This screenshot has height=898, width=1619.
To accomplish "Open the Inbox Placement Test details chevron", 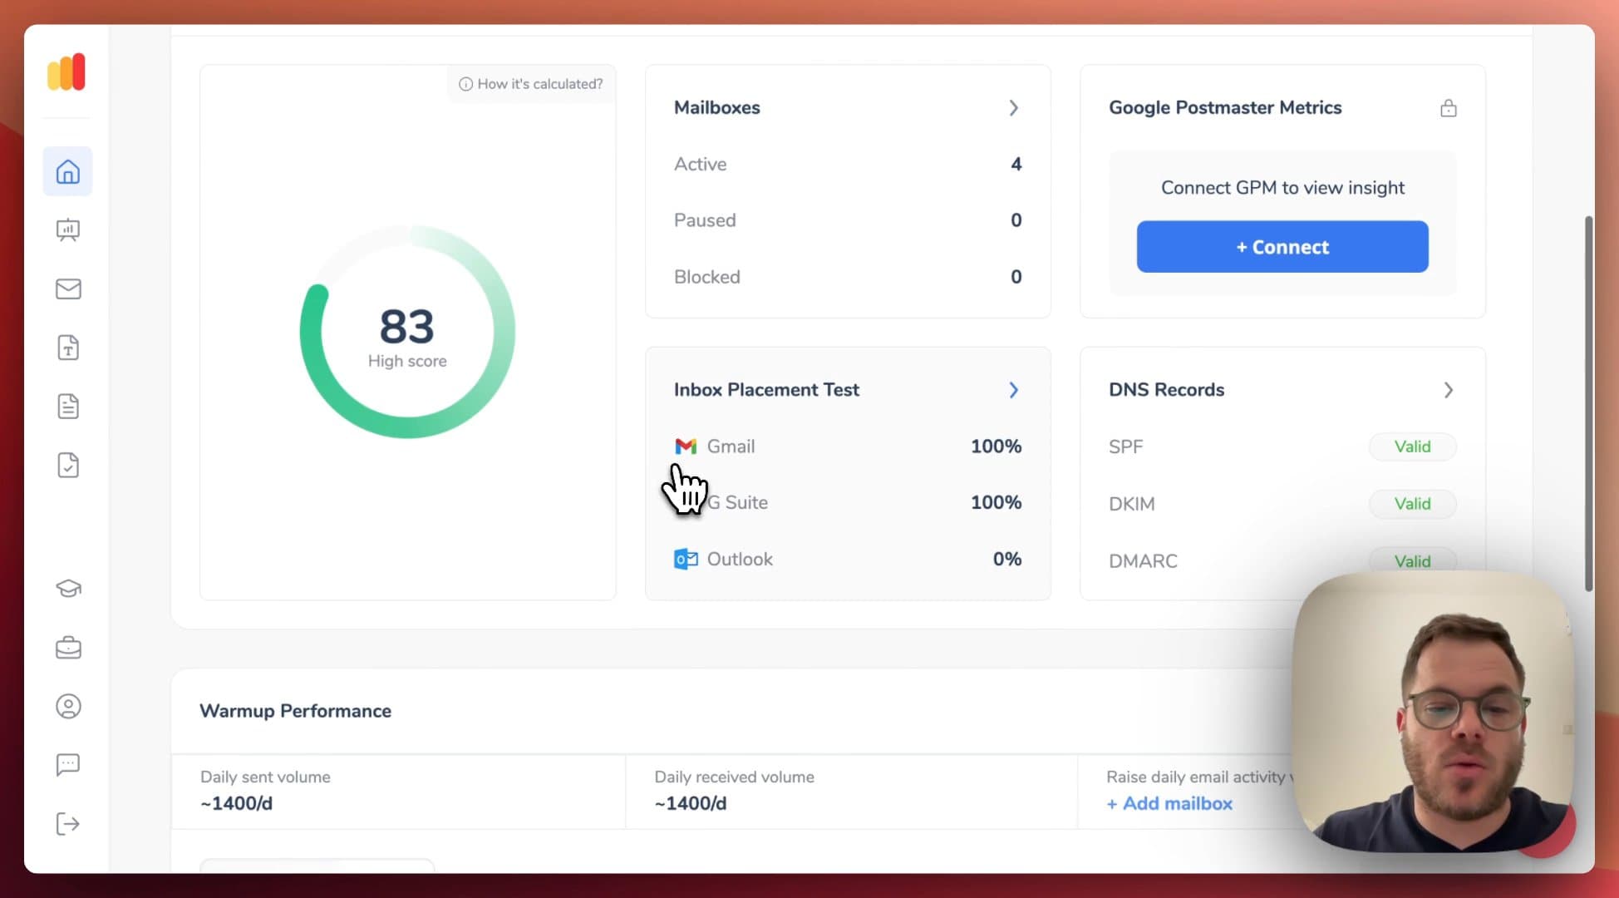I will pos(1013,390).
